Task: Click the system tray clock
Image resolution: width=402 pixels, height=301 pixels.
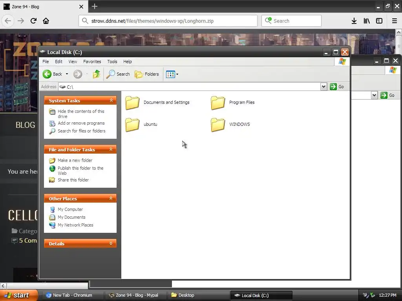Action: point(387,296)
